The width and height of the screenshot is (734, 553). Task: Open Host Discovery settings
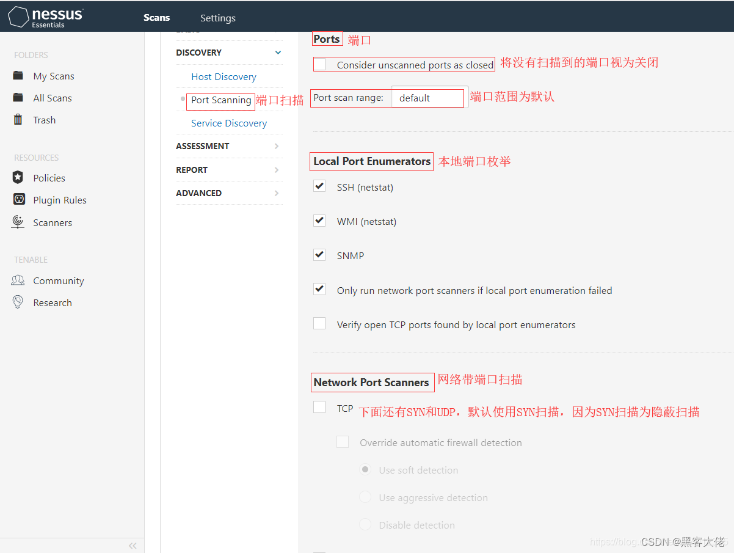223,76
